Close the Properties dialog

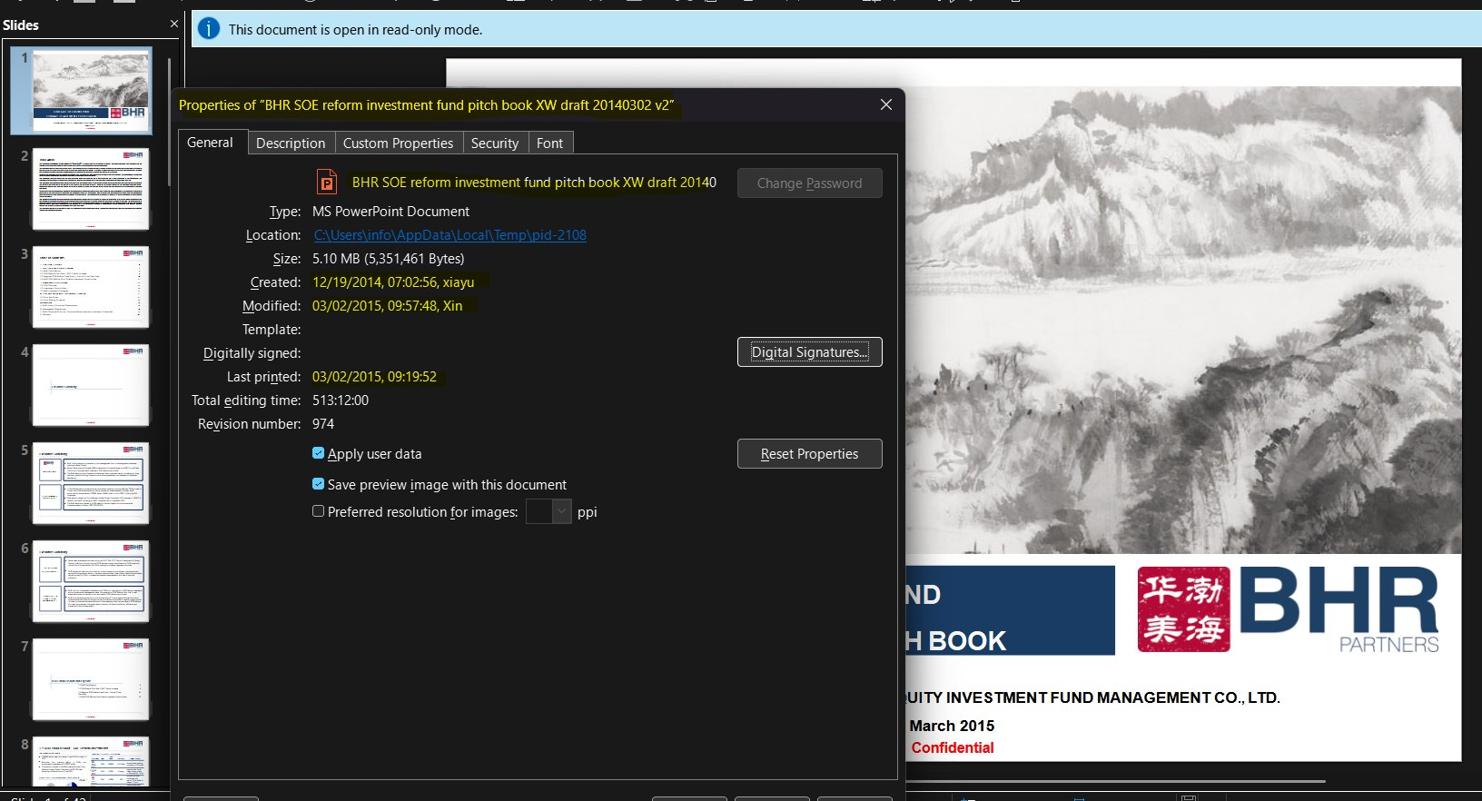pos(886,104)
